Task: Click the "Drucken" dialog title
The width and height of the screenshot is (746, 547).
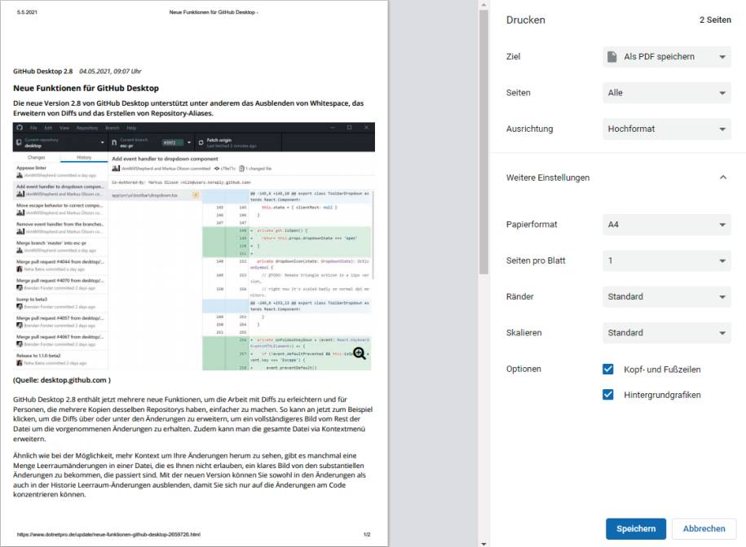Action: coord(526,20)
